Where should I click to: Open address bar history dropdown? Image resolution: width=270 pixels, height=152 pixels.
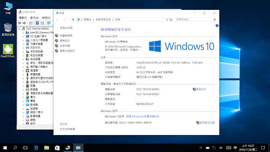click(167, 20)
